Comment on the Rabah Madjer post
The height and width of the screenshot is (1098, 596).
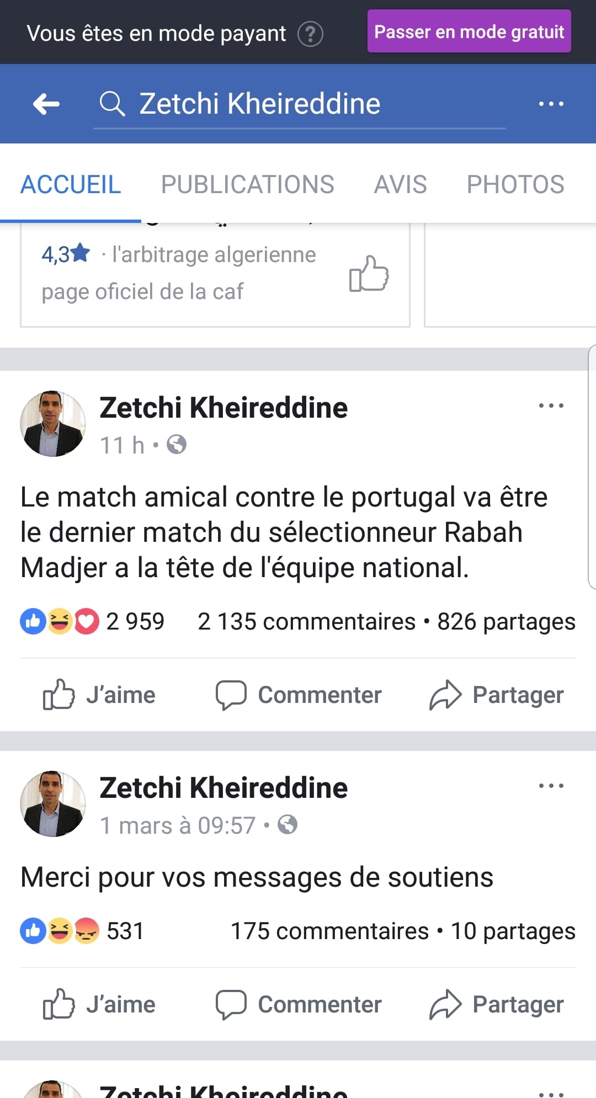[299, 695]
